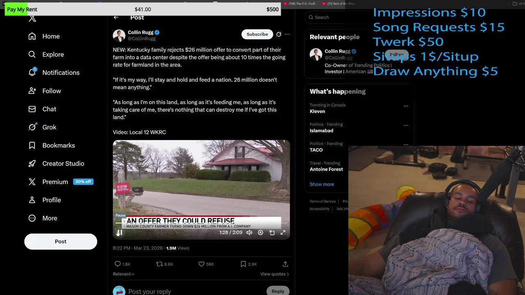
Task: Open the video settings gear
Action: pyautogui.click(x=260, y=232)
